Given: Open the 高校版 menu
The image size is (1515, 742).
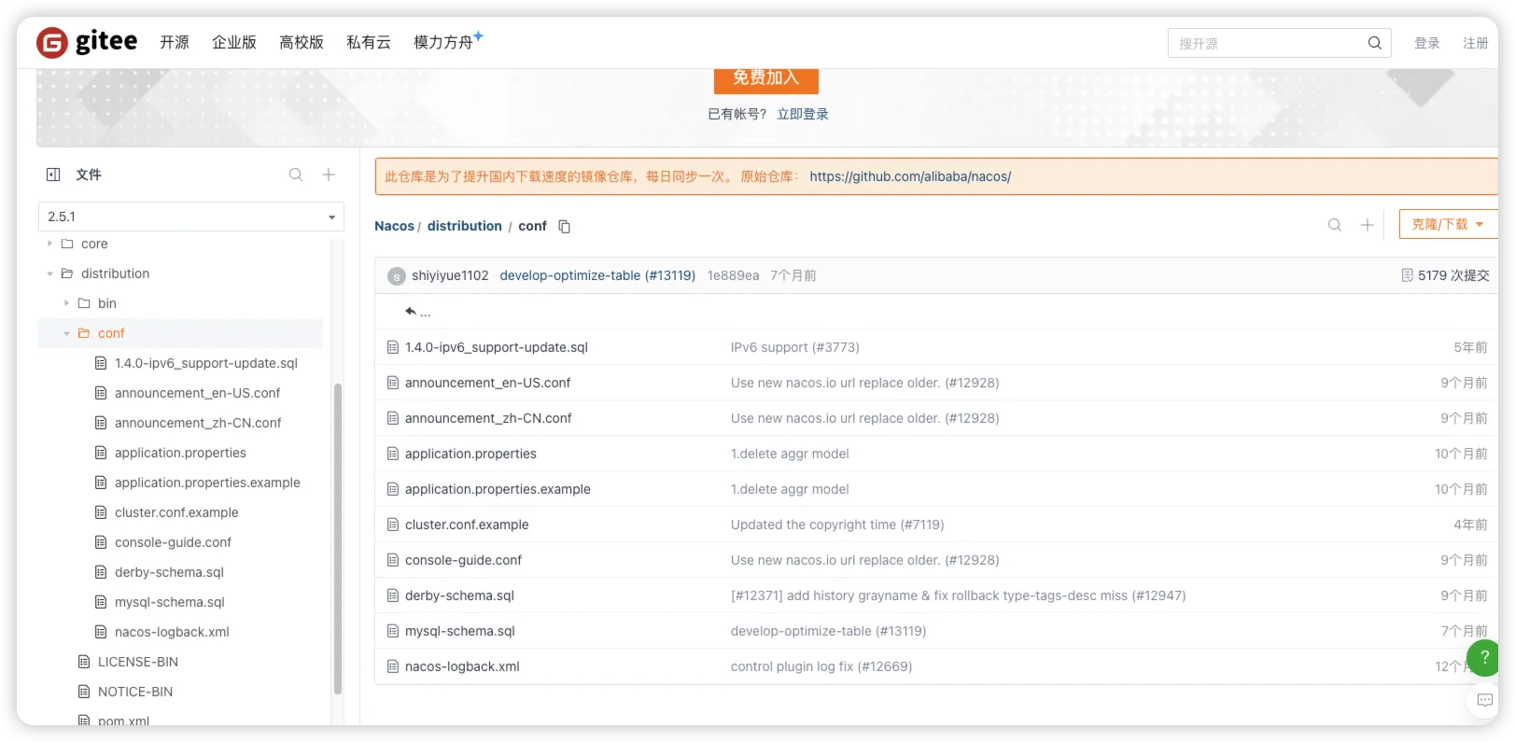Looking at the screenshot, I should click(302, 42).
